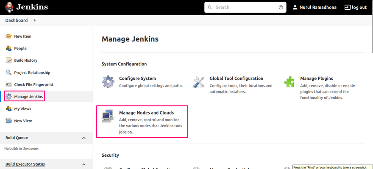Select Manage Jenkins in sidebar
The image size is (373, 169).
pyautogui.click(x=28, y=97)
